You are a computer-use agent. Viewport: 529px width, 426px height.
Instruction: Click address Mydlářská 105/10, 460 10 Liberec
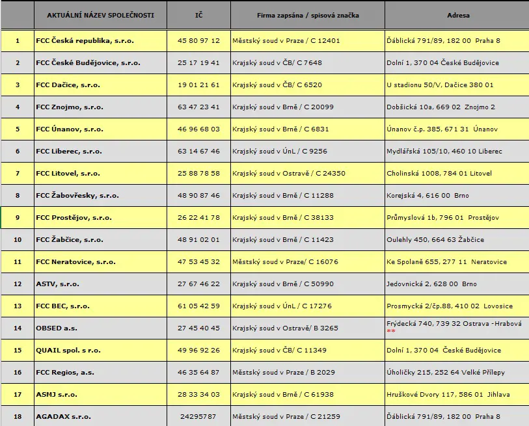tap(444, 151)
